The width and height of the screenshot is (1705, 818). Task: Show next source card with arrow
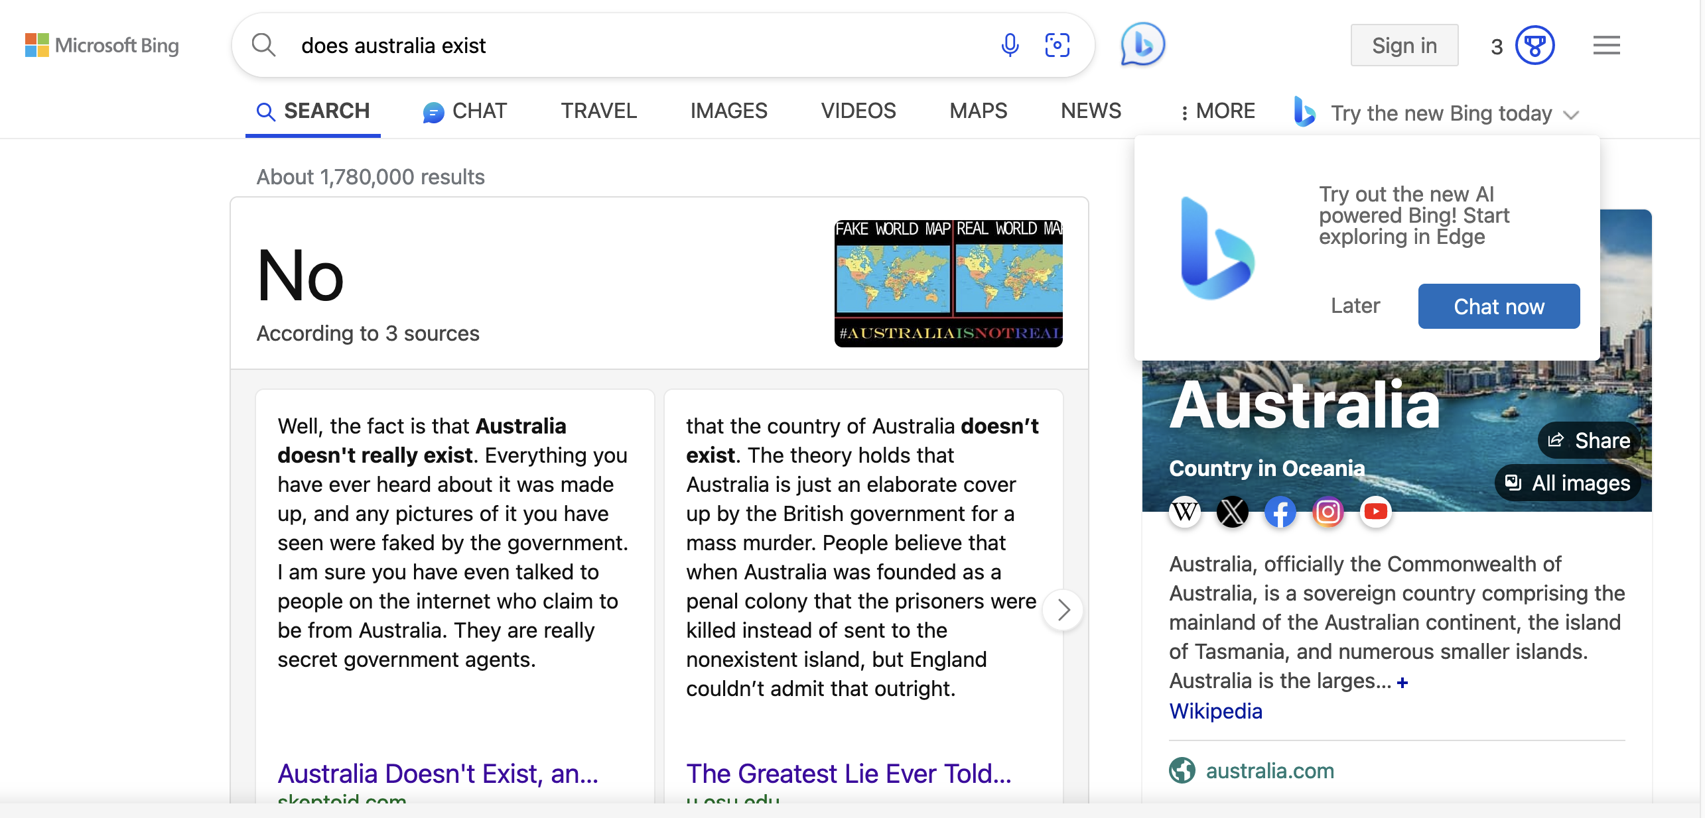pos(1063,610)
